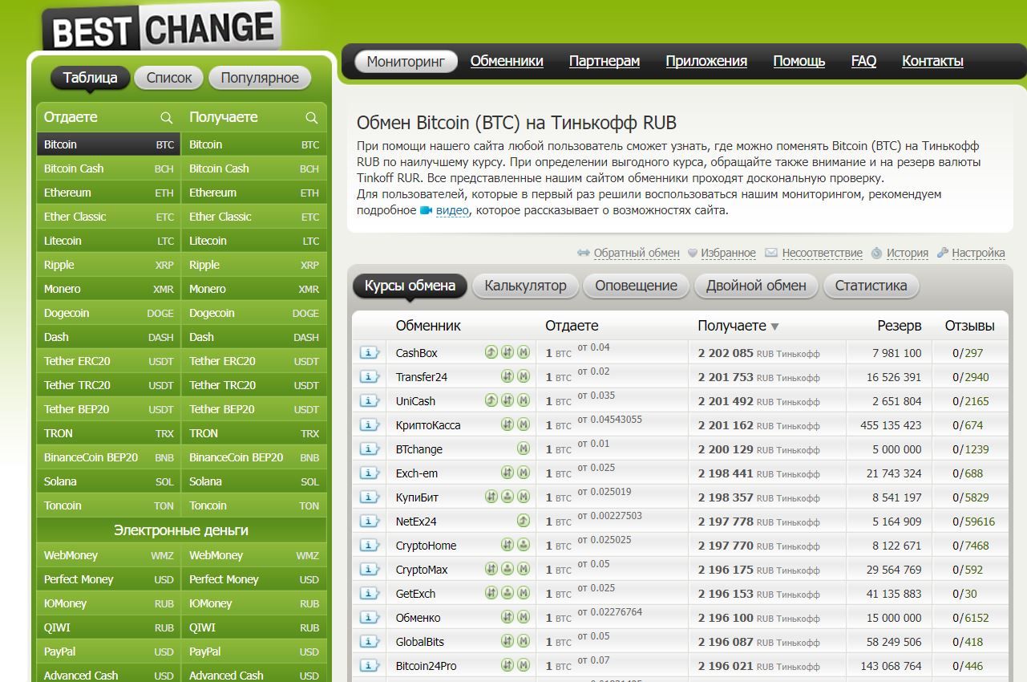This screenshot has width=1027, height=682.
Task: Open the search icon in the Получаете header
Action: click(311, 118)
